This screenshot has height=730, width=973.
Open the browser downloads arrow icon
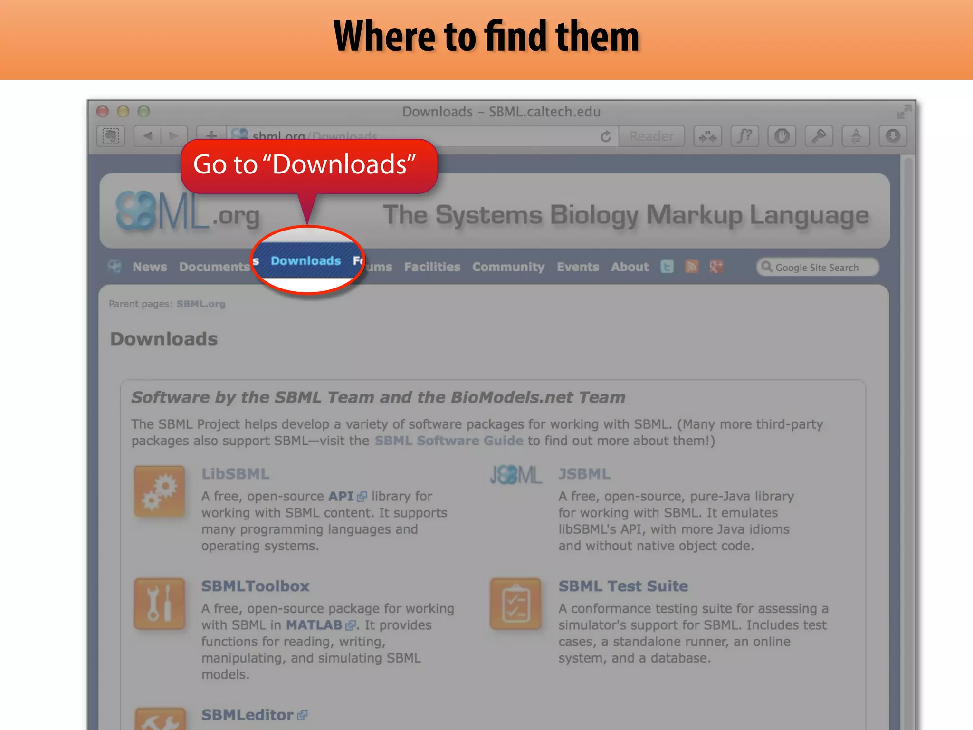(893, 136)
